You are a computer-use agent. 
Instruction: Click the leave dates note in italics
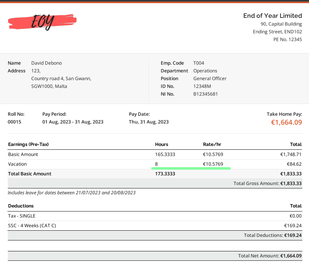point(72,193)
